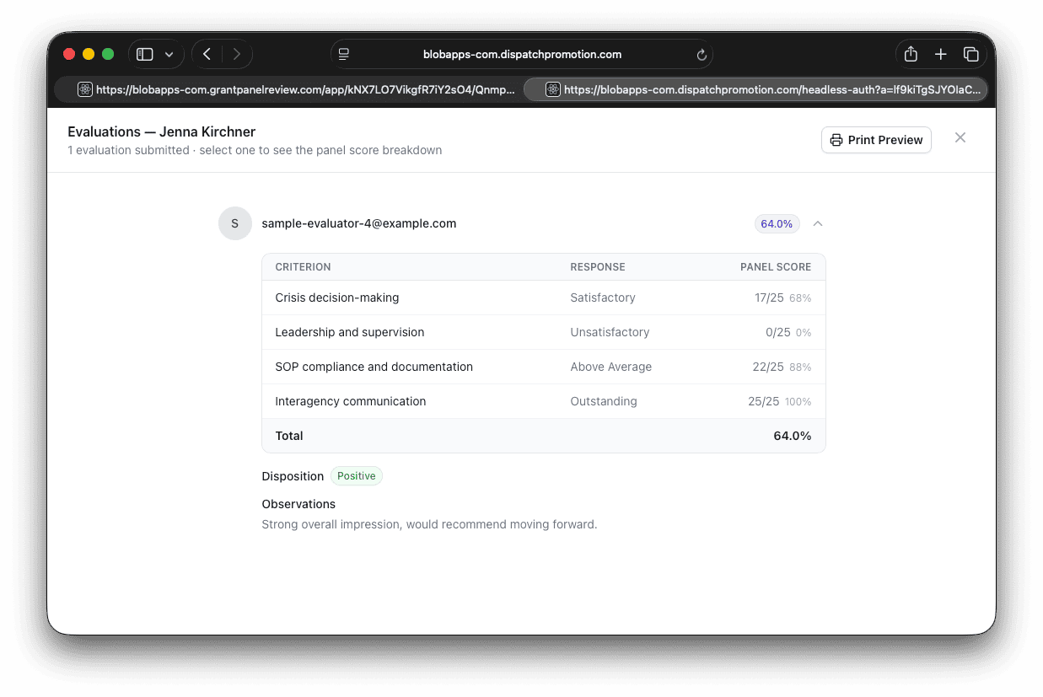Go back to the previous page

pyautogui.click(x=207, y=54)
